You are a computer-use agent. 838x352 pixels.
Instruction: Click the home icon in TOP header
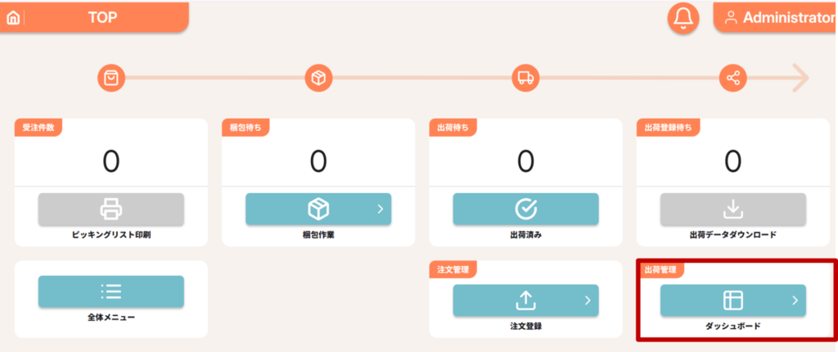[x=13, y=18]
